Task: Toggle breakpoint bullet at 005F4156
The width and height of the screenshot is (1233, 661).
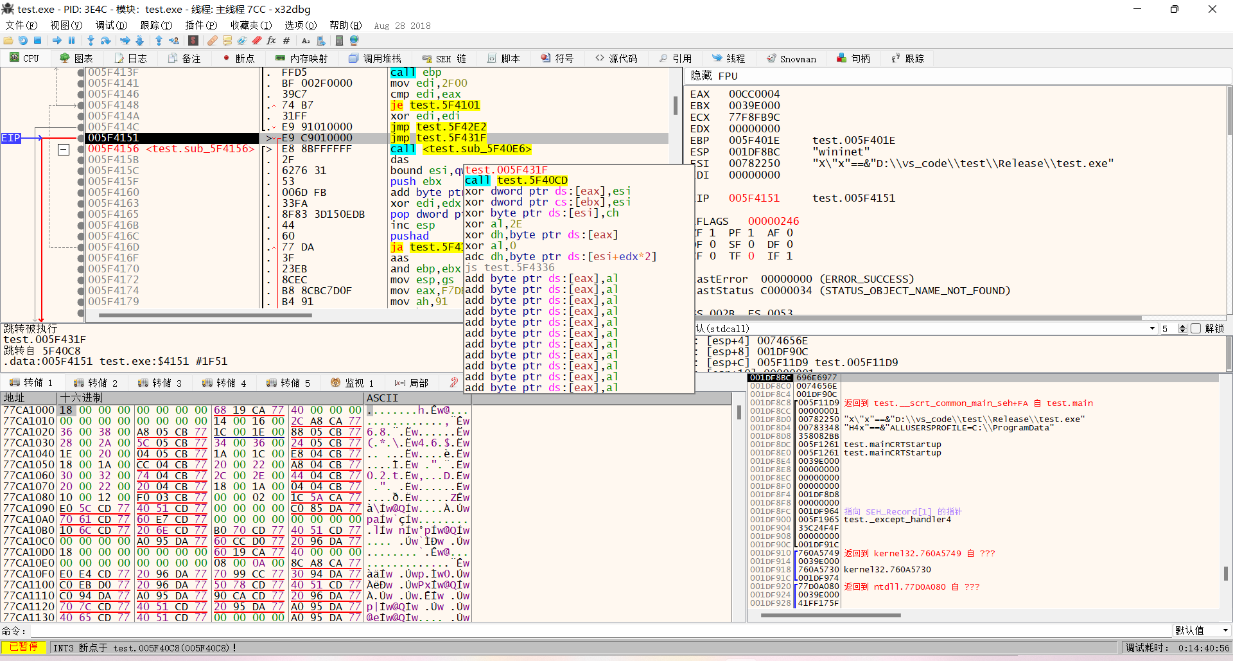Action: coord(81,149)
